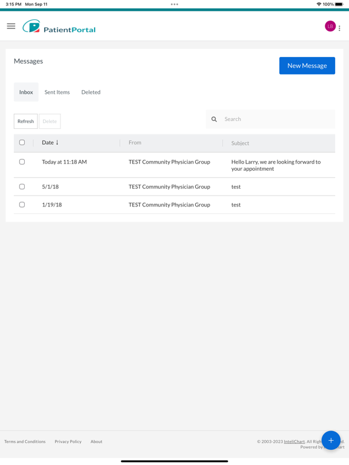349x465 pixels.
Task: Check the Today at 11:18 AM message
Action: point(22,162)
